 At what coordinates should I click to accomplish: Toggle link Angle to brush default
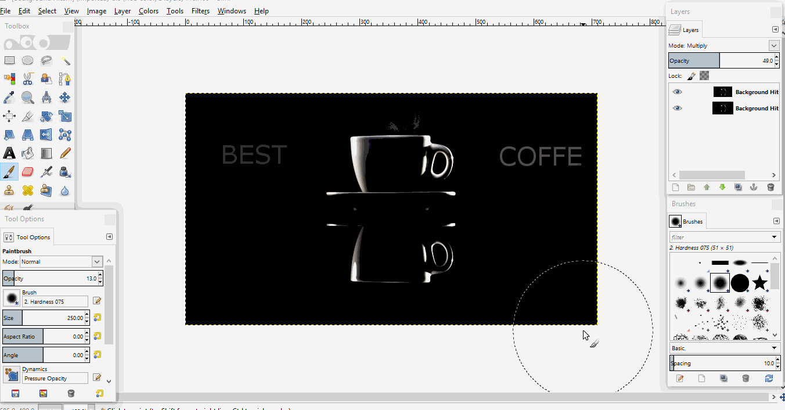(x=98, y=355)
